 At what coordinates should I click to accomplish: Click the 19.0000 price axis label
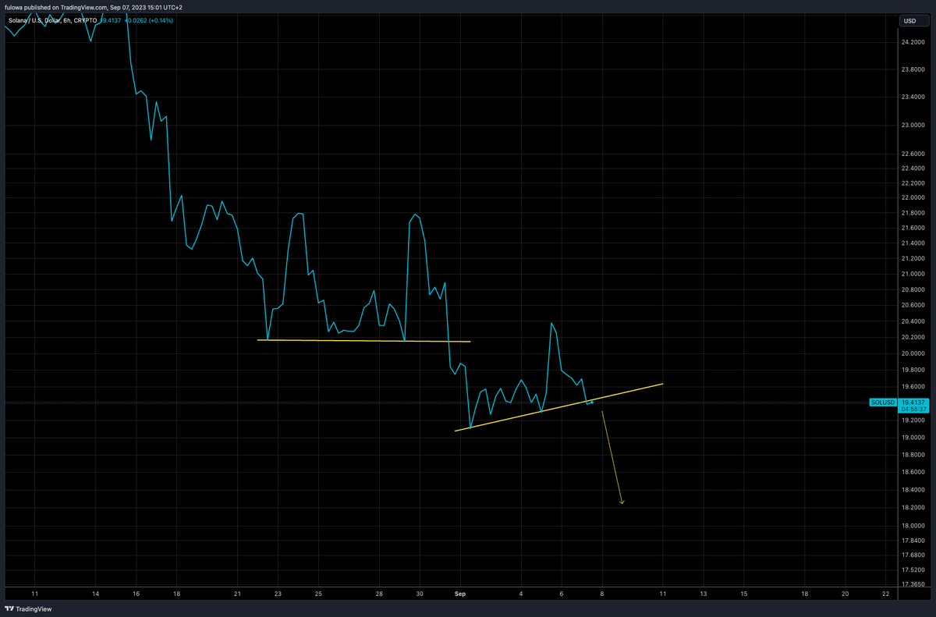pyautogui.click(x=913, y=438)
